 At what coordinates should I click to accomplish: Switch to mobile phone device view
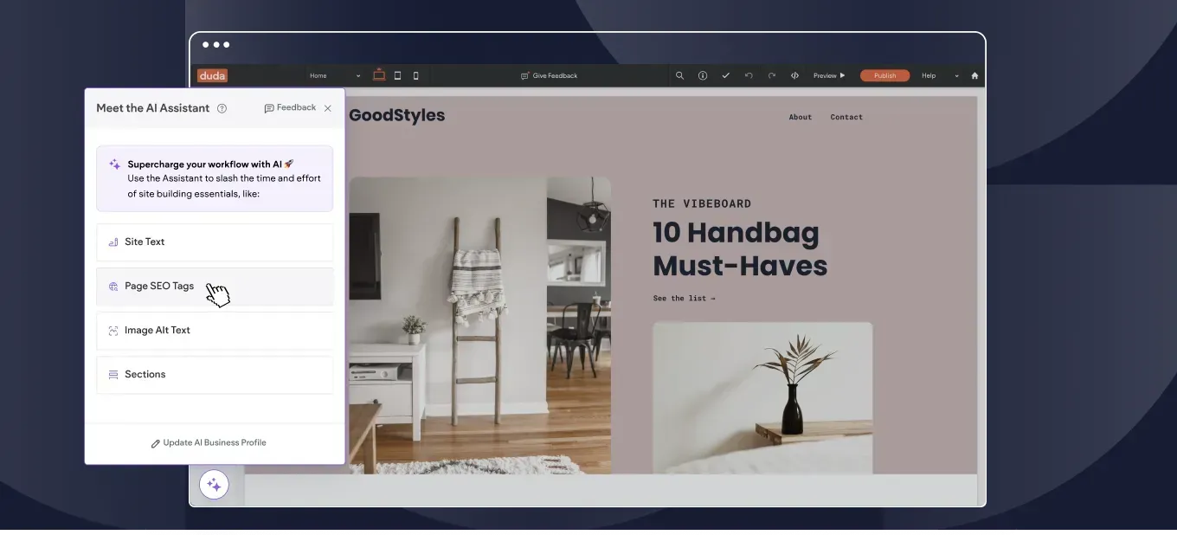[415, 75]
